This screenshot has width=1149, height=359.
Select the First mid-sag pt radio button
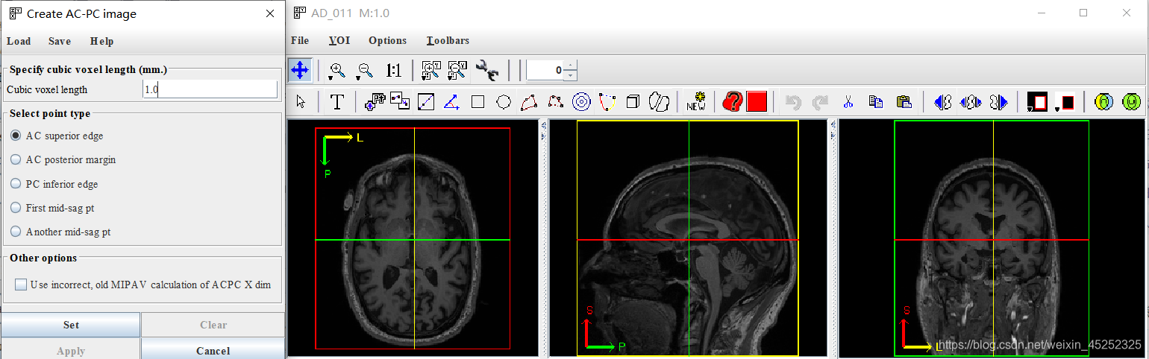[x=16, y=208]
